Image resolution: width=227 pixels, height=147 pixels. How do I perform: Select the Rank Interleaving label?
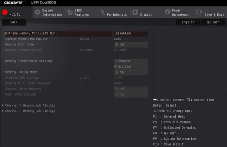[x=20, y=94]
